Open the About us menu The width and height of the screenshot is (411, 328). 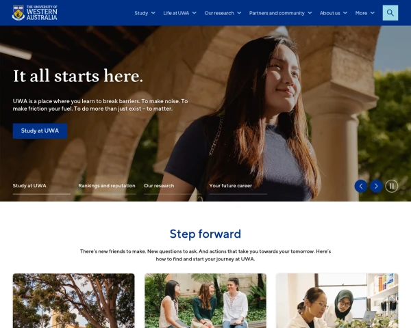coord(333,13)
